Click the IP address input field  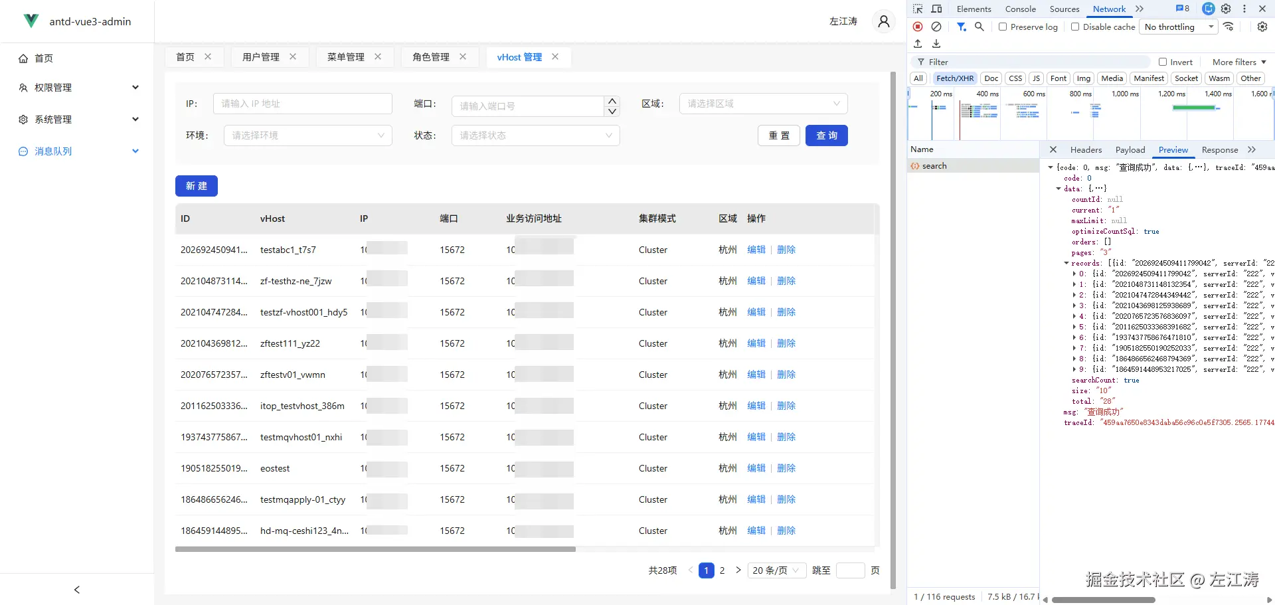(302, 103)
